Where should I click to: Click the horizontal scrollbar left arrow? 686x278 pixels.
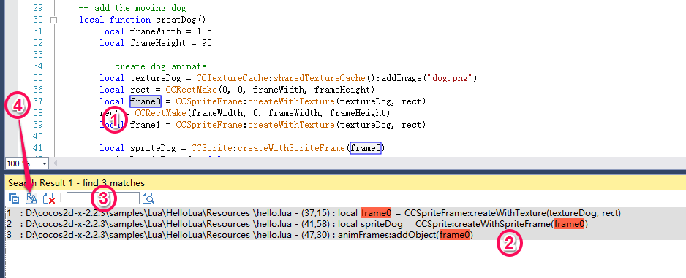55,163
